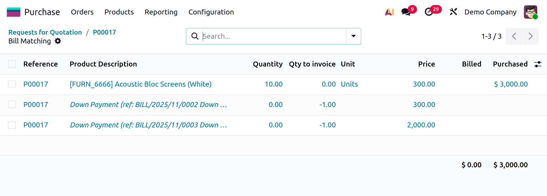Open the Configuration menu
The width and height of the screenshot is (547, 196).
click(211, 12)
